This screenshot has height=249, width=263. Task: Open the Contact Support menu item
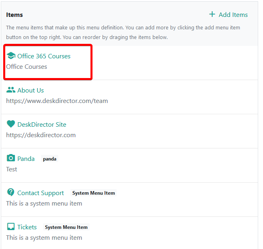point(41,193)
